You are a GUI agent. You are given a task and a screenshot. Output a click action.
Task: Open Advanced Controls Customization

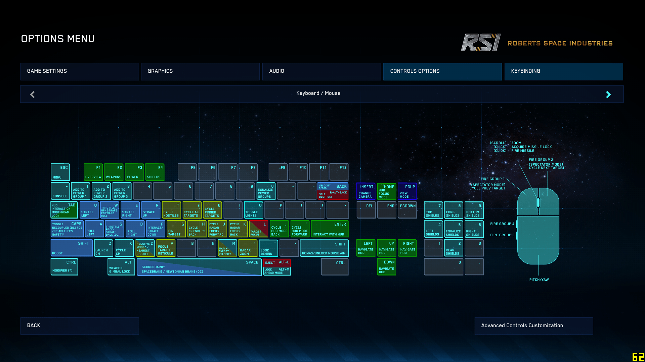coord(533,325)
